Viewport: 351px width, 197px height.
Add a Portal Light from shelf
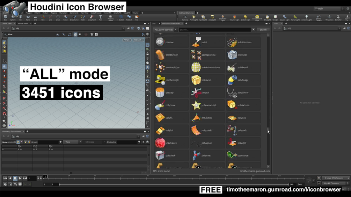coord(295,18)
